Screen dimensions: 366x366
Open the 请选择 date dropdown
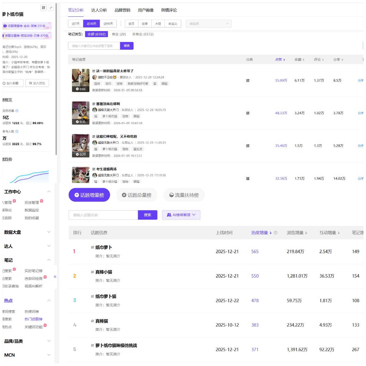[209, 24]
